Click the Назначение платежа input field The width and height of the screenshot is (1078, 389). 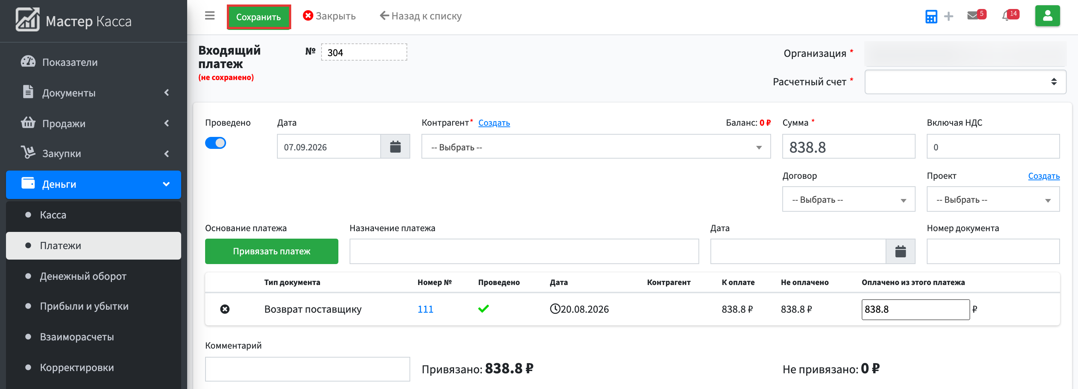[524, 251]
